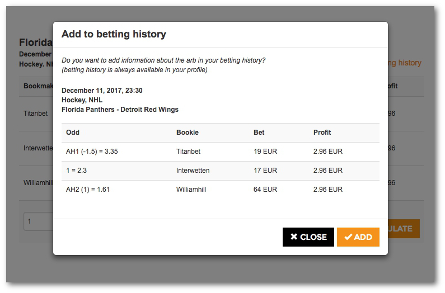Click the CLOSE button in dialog
Screen dimensions: 445x293
tap(308, 237)
